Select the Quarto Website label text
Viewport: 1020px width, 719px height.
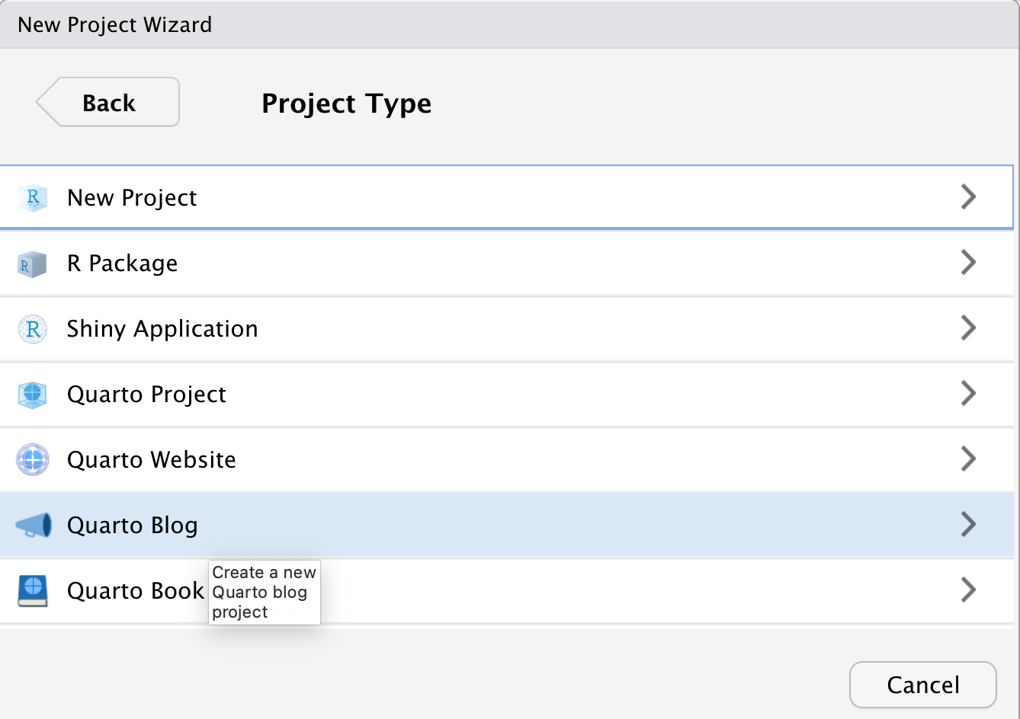pos(152,460)
